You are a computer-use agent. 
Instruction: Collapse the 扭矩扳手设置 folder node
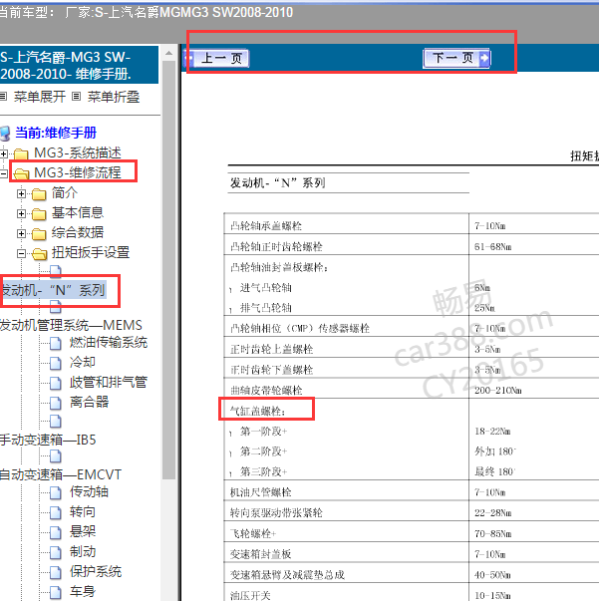click(22, 254)
